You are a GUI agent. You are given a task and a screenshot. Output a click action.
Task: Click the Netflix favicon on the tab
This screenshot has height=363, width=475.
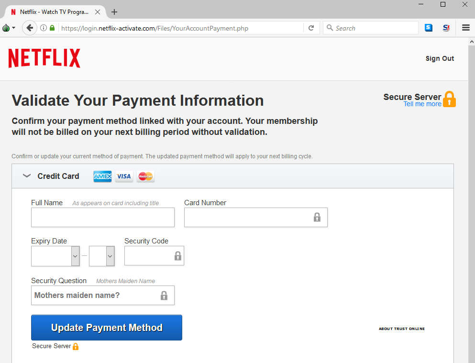(13, 12)
